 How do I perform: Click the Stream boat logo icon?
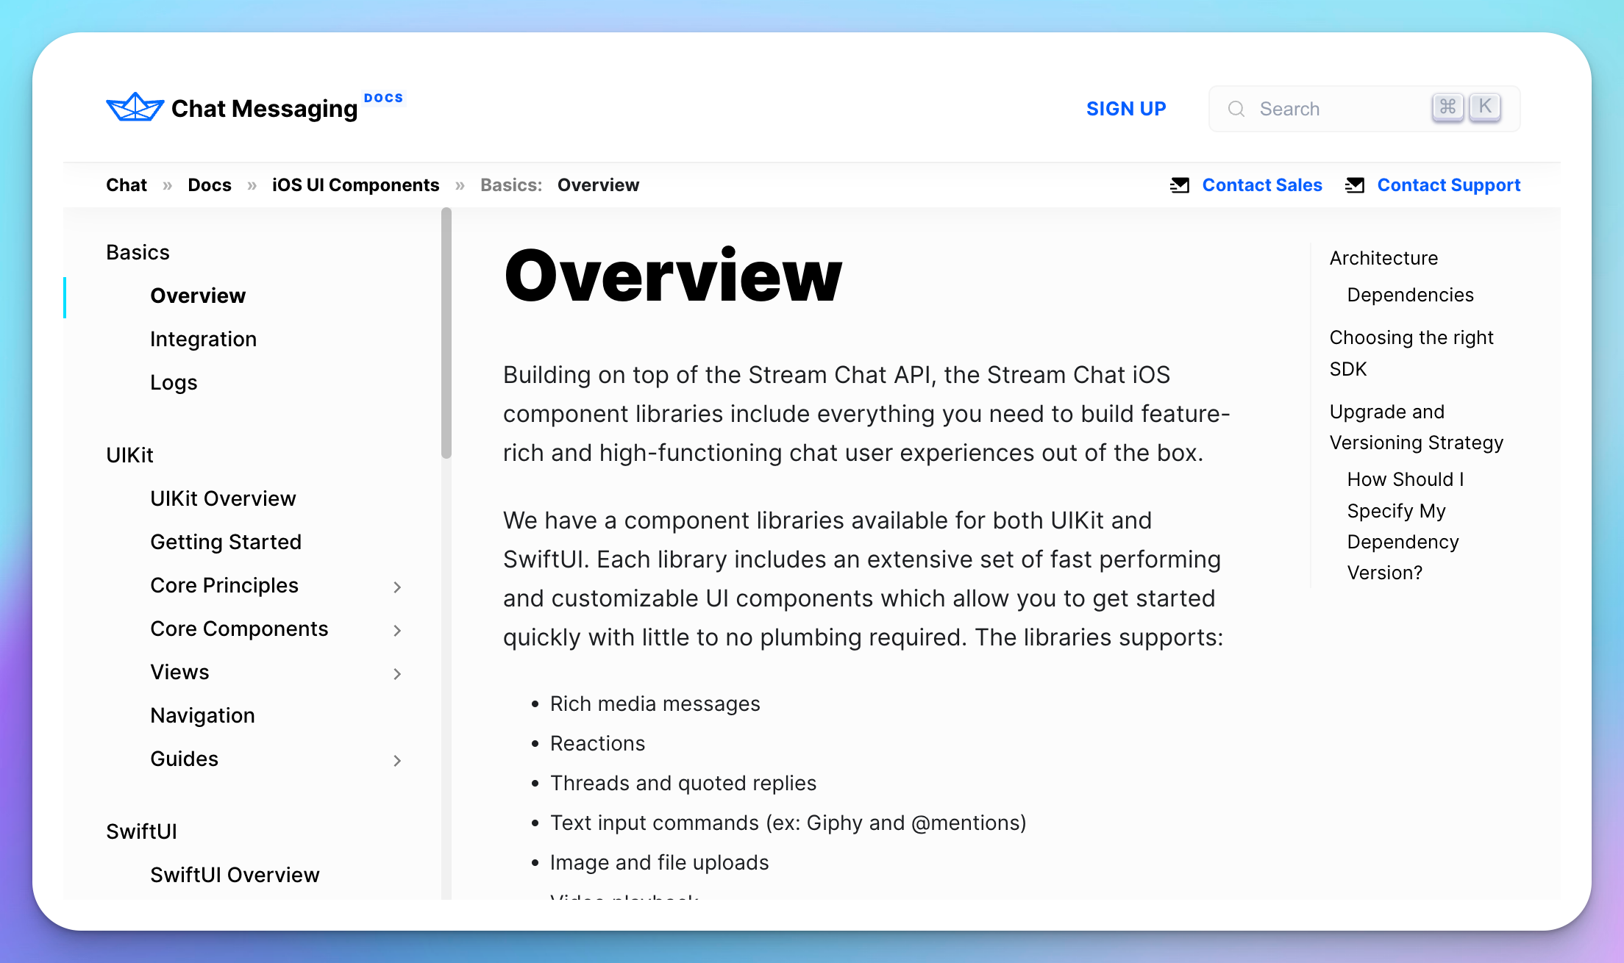[x=135, y=107]
